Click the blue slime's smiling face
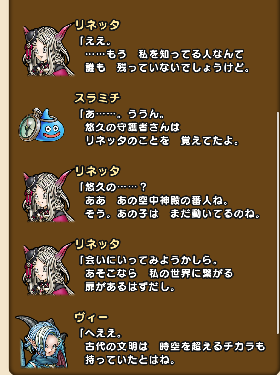 52,131
